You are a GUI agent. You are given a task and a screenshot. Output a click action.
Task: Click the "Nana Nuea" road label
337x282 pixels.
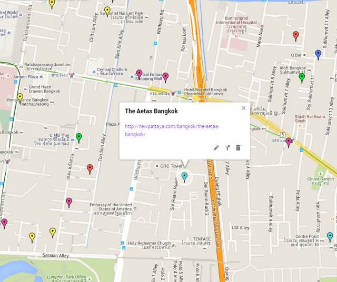coord(260,36)
